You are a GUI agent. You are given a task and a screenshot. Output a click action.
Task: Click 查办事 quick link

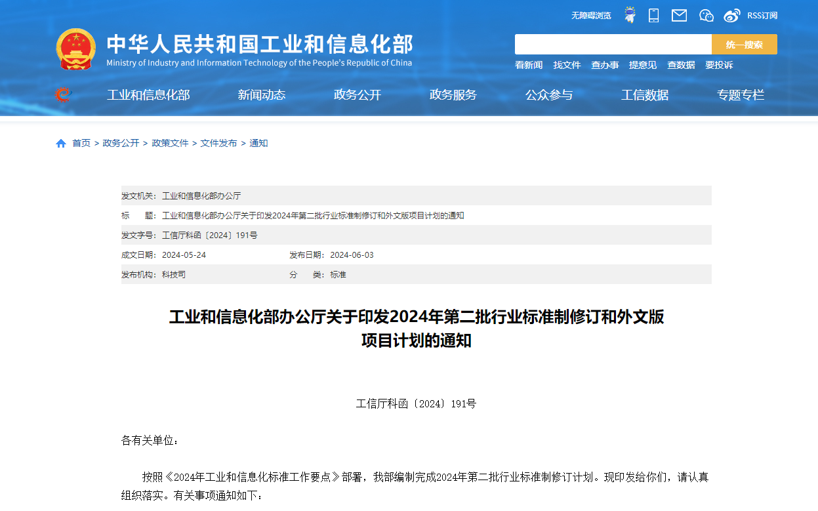click(605, 65)
